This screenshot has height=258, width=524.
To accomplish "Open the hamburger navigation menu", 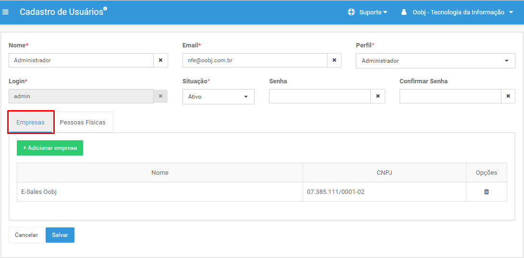I will pyautogui.click(x=5, y=12).
